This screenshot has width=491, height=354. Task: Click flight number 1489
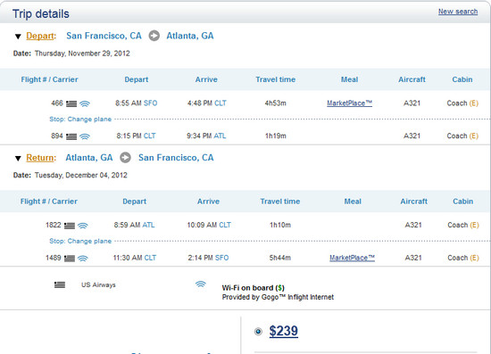tap(54, 258)
